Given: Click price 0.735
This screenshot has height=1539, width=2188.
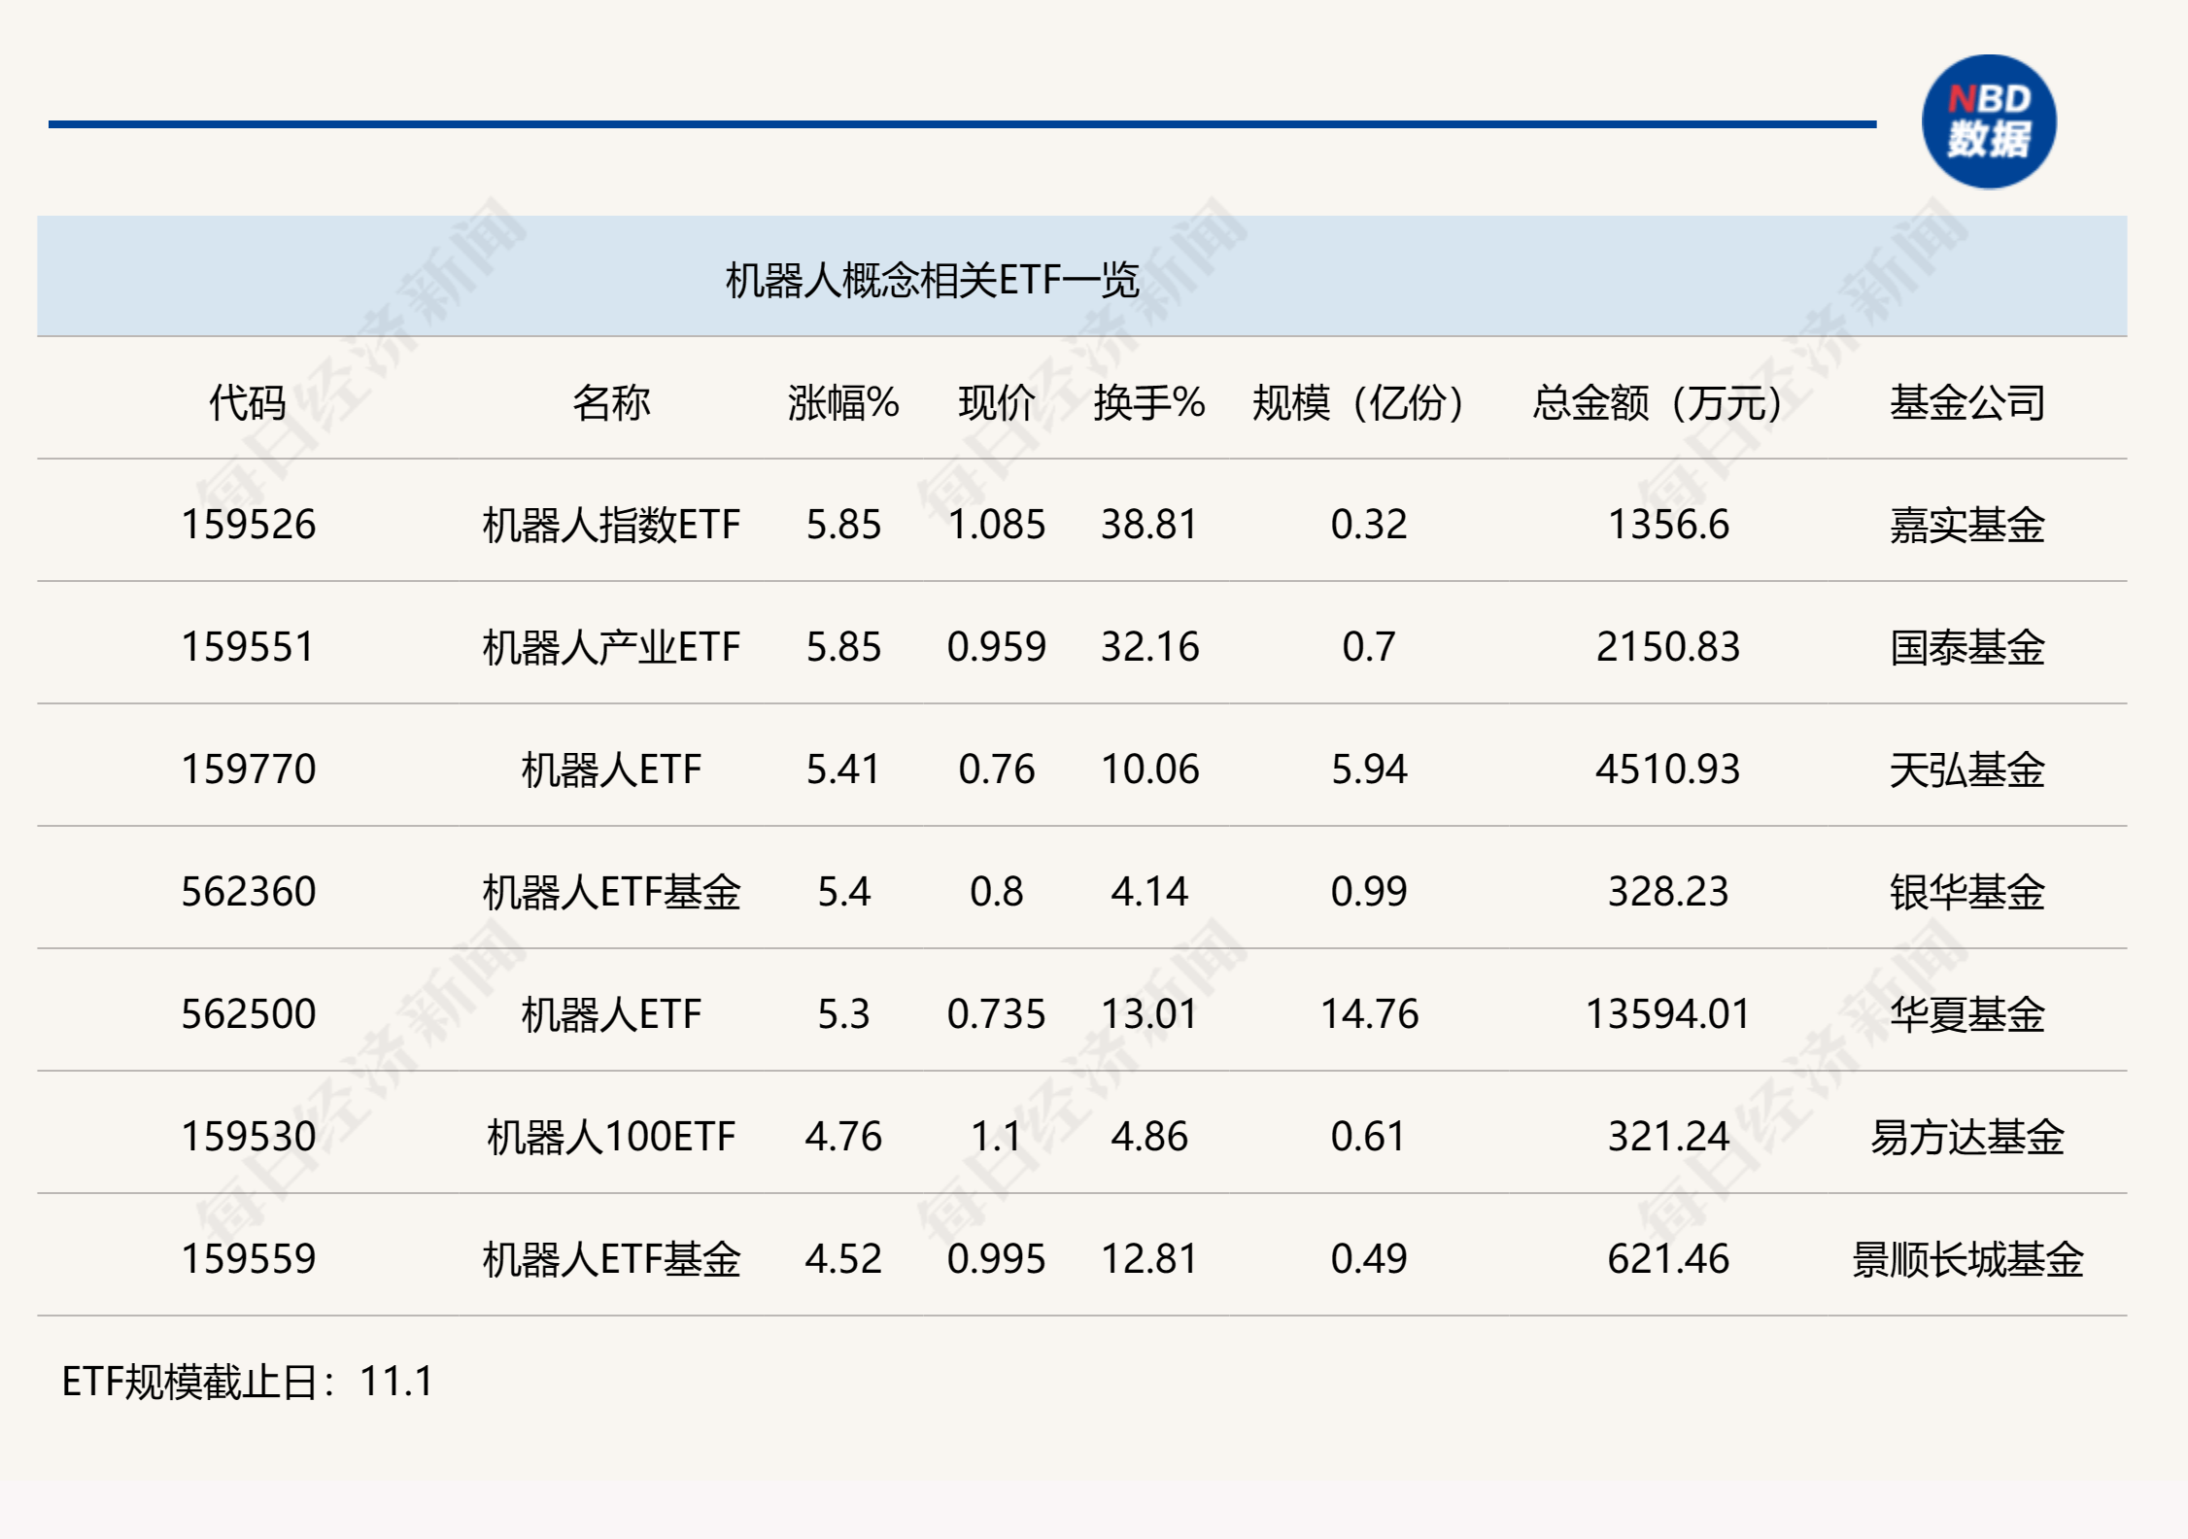Looking at the screenshot, I should [x=997, y=1014].
